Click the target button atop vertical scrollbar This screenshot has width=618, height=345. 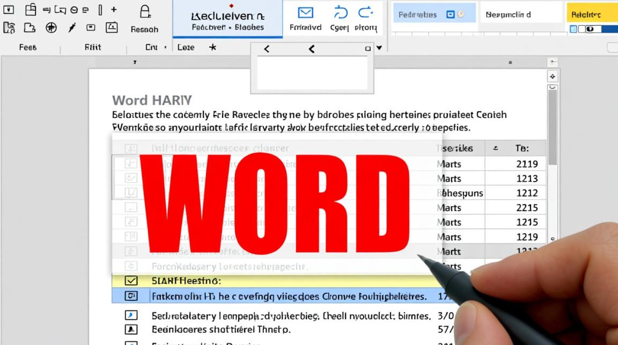[x=552, y=76]
